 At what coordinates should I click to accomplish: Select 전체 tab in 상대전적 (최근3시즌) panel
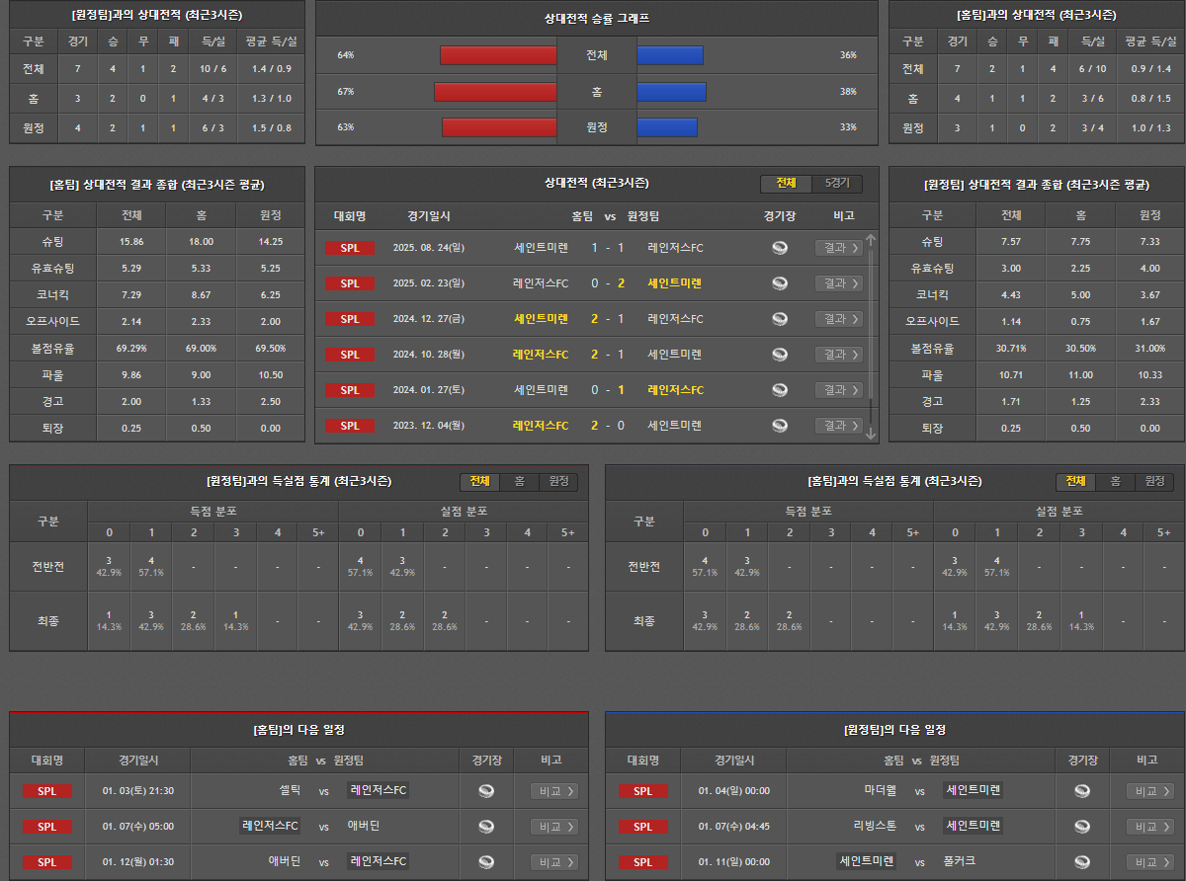click(x=786, y=184)
